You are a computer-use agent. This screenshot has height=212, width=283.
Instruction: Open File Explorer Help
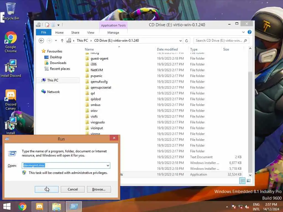pyautogui.click(x=250, y=32)
